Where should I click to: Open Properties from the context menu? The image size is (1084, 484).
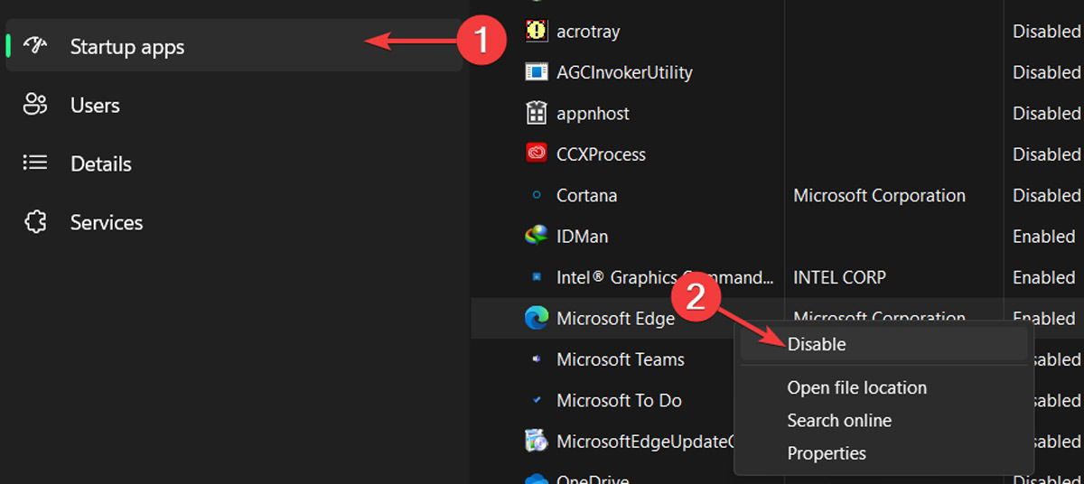(x=827, y=453)
